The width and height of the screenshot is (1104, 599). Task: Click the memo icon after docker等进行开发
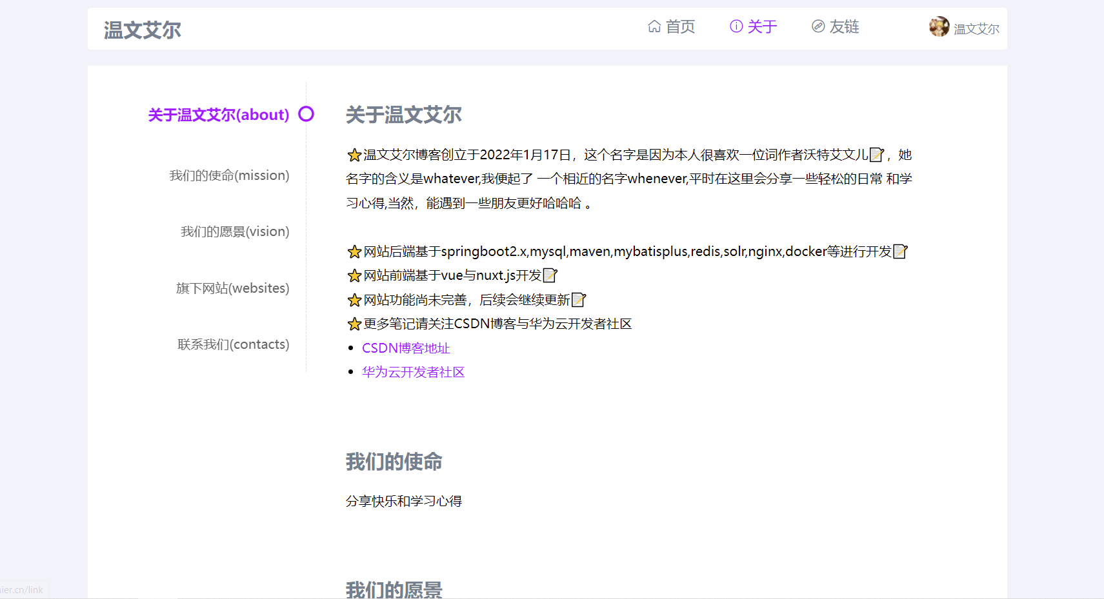900,251
